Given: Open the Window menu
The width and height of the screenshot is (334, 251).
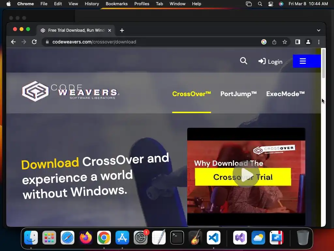Looking at the screenshot, I should 177,4.
